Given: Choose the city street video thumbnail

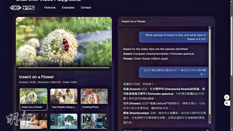Looking at the screenshot, I should click(94, 122).
